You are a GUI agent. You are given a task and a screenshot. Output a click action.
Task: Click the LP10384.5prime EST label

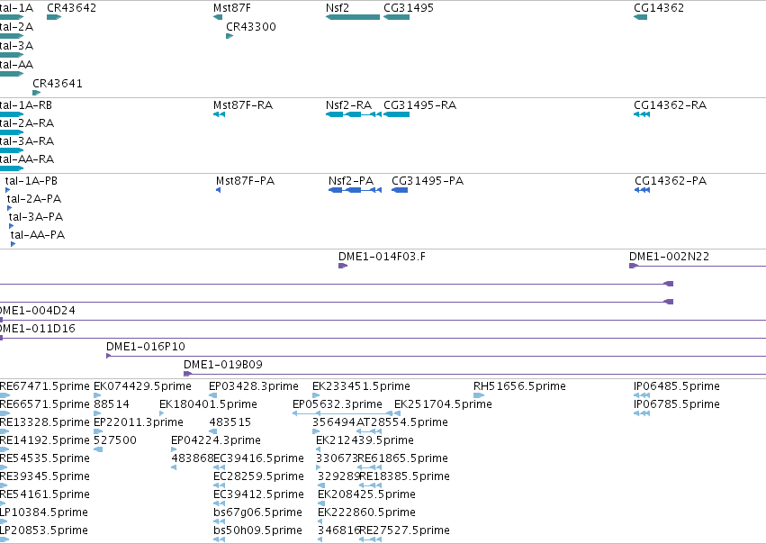point(44,512)
